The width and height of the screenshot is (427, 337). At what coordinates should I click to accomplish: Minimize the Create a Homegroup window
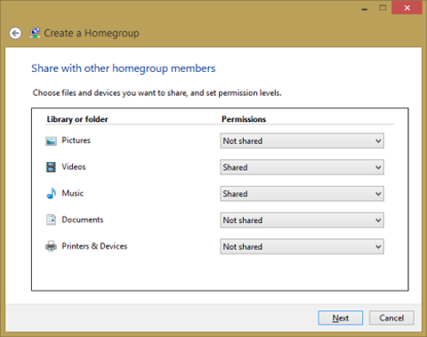[365, 8]
